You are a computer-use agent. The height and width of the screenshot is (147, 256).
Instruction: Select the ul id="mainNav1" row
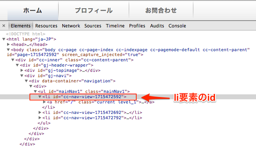point(84,91)
